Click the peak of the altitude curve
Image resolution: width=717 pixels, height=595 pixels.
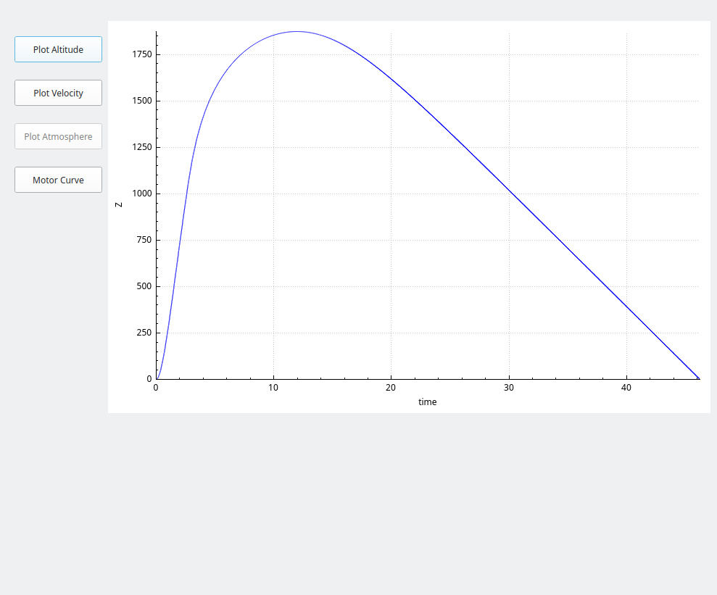[297, 32]
